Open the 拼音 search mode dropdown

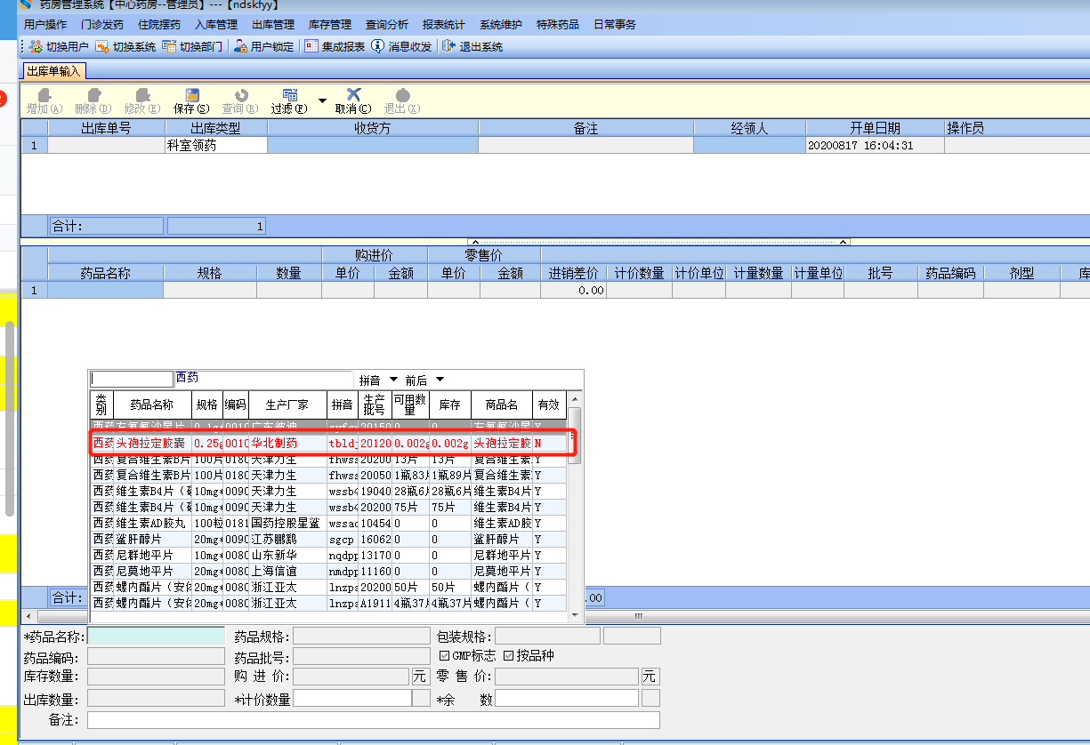[393, 381]
